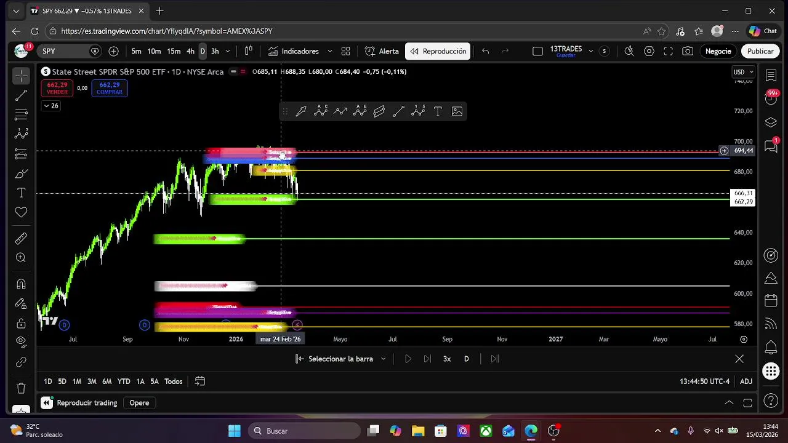Select the YTD date range
The width and height of the screenshot is (788, 443).
[124, 381]
